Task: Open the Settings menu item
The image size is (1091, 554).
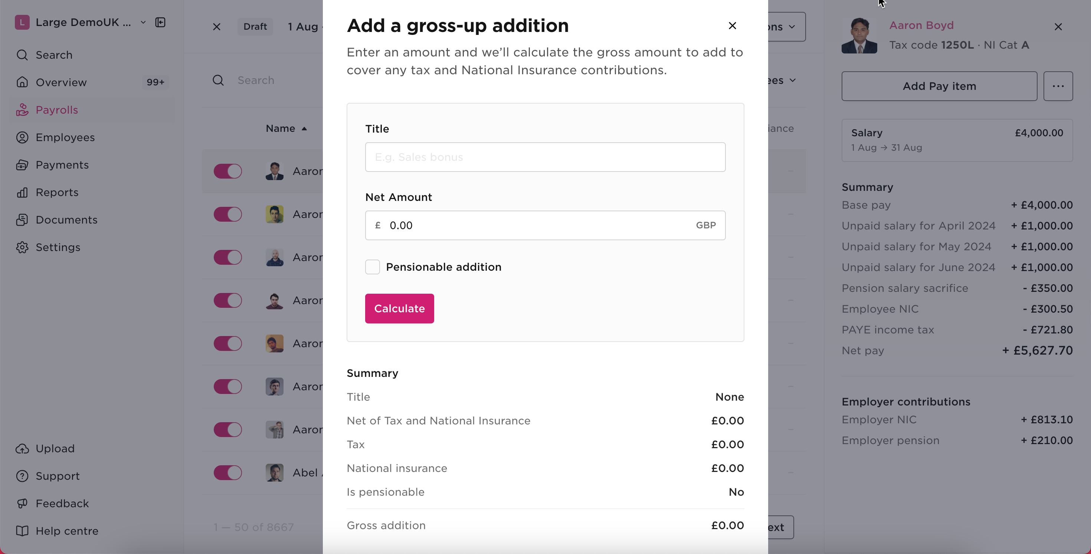Action: click(58, 247)
